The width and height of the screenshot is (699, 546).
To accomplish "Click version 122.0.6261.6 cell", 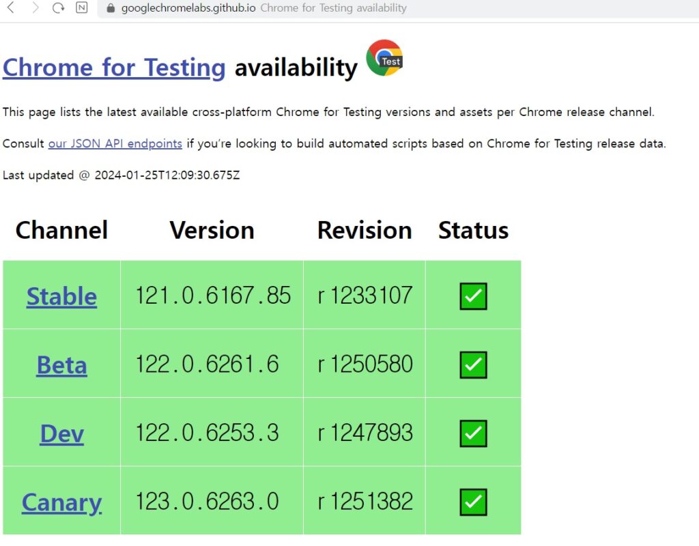I will point(212,364).
